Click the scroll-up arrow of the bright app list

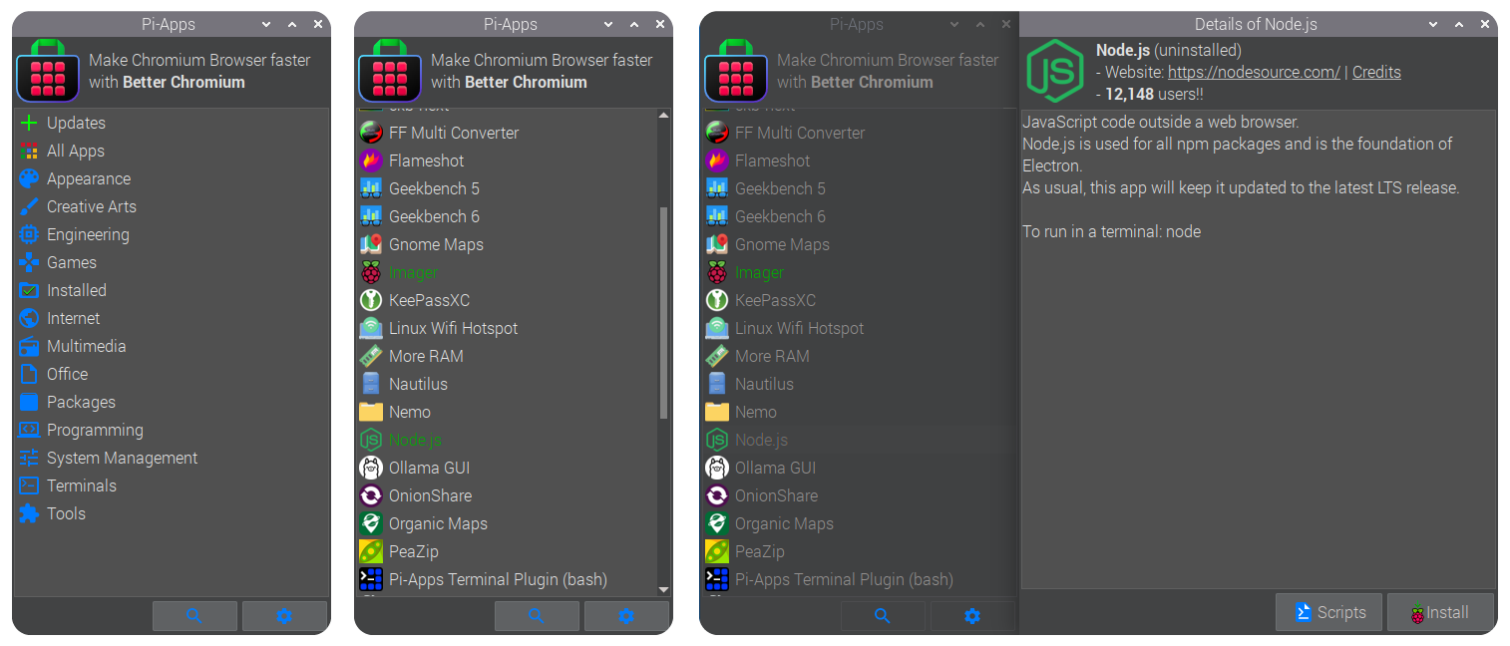point(664,116)
